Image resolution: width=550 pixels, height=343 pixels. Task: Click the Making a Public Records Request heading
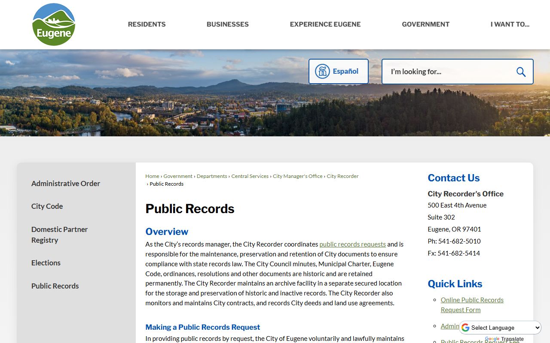pyautogui.click(x=202, y=327)
